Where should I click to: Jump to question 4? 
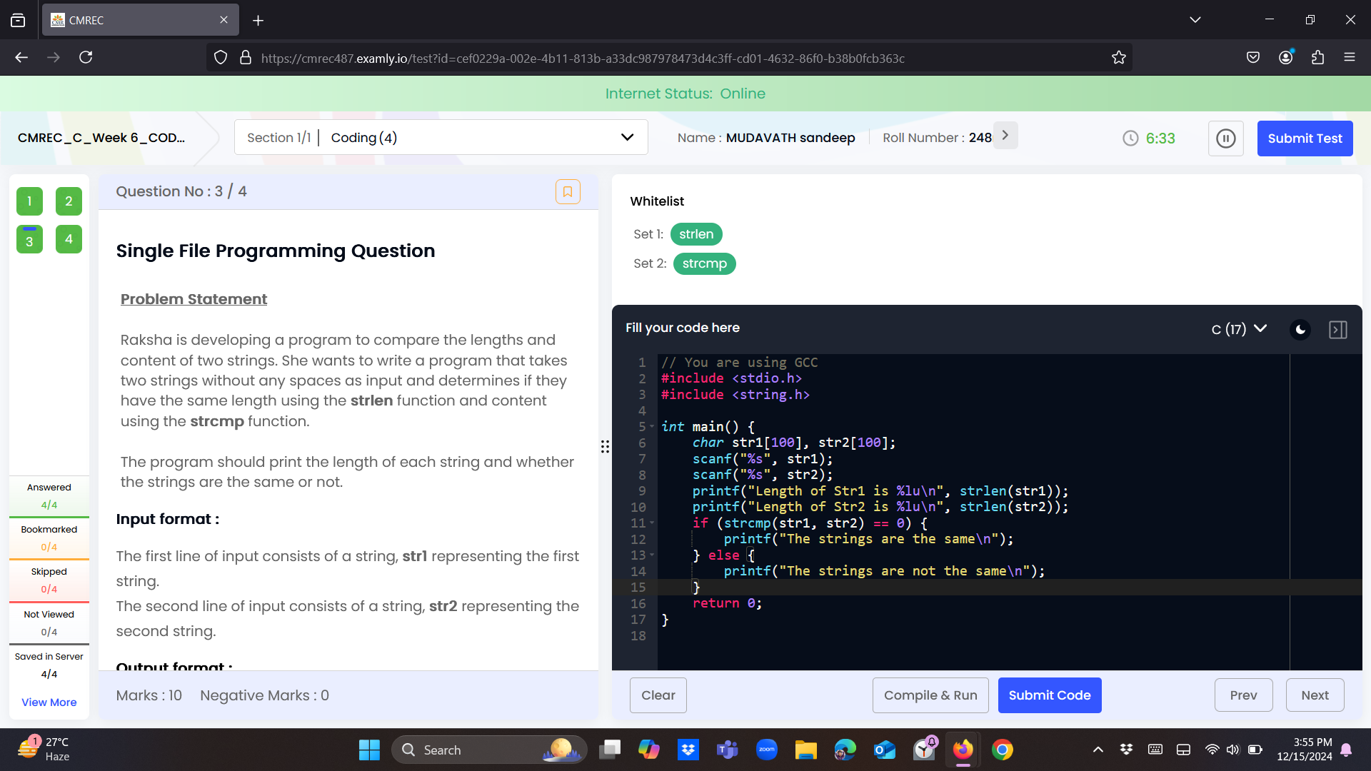pyautogui.click(x=69, y=240)
